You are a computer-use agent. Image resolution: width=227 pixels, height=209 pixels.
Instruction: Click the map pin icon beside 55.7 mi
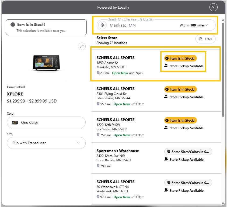[98, 104]
